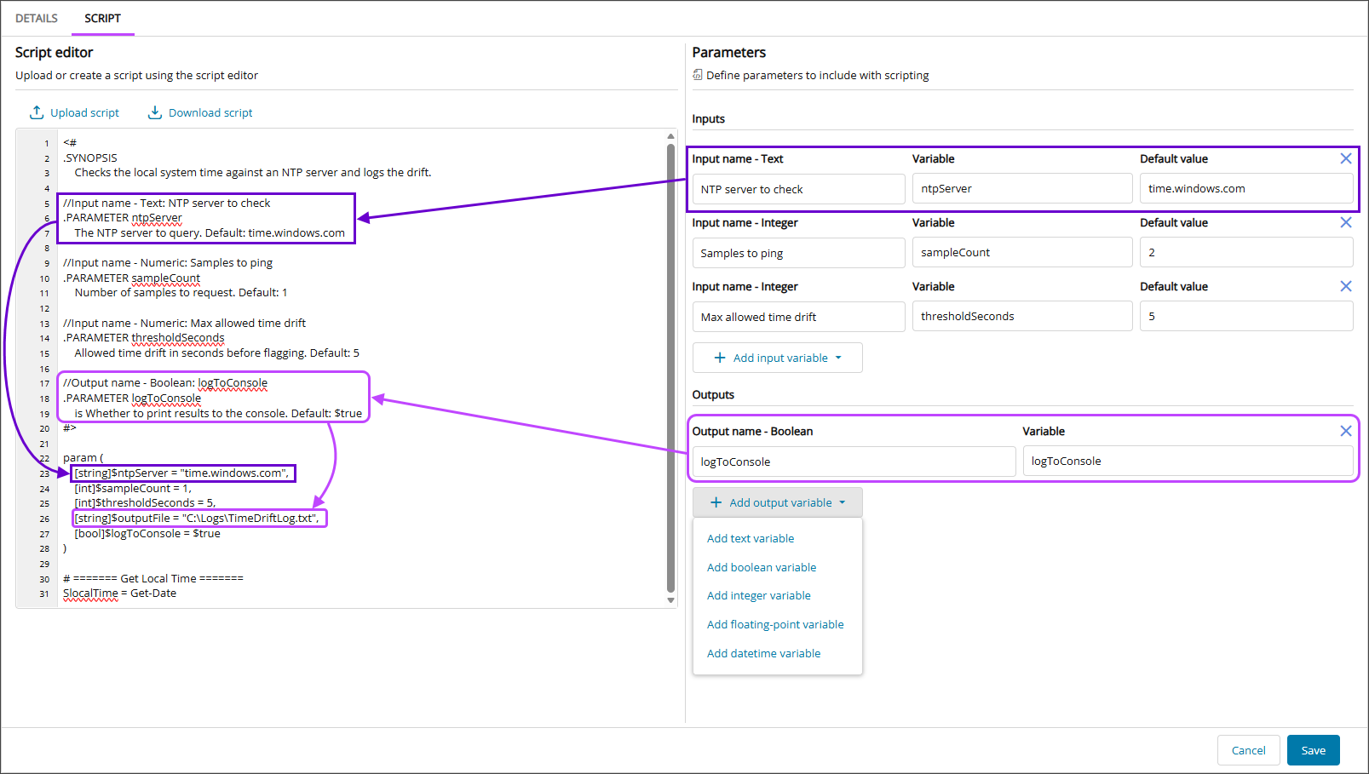Click the script editor vertical scrollbar
The height and width of the screenshot is (774, 1369).
coord(670,366)
